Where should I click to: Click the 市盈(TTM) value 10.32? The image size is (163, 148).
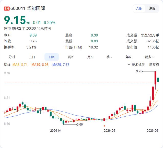(93, 47)
